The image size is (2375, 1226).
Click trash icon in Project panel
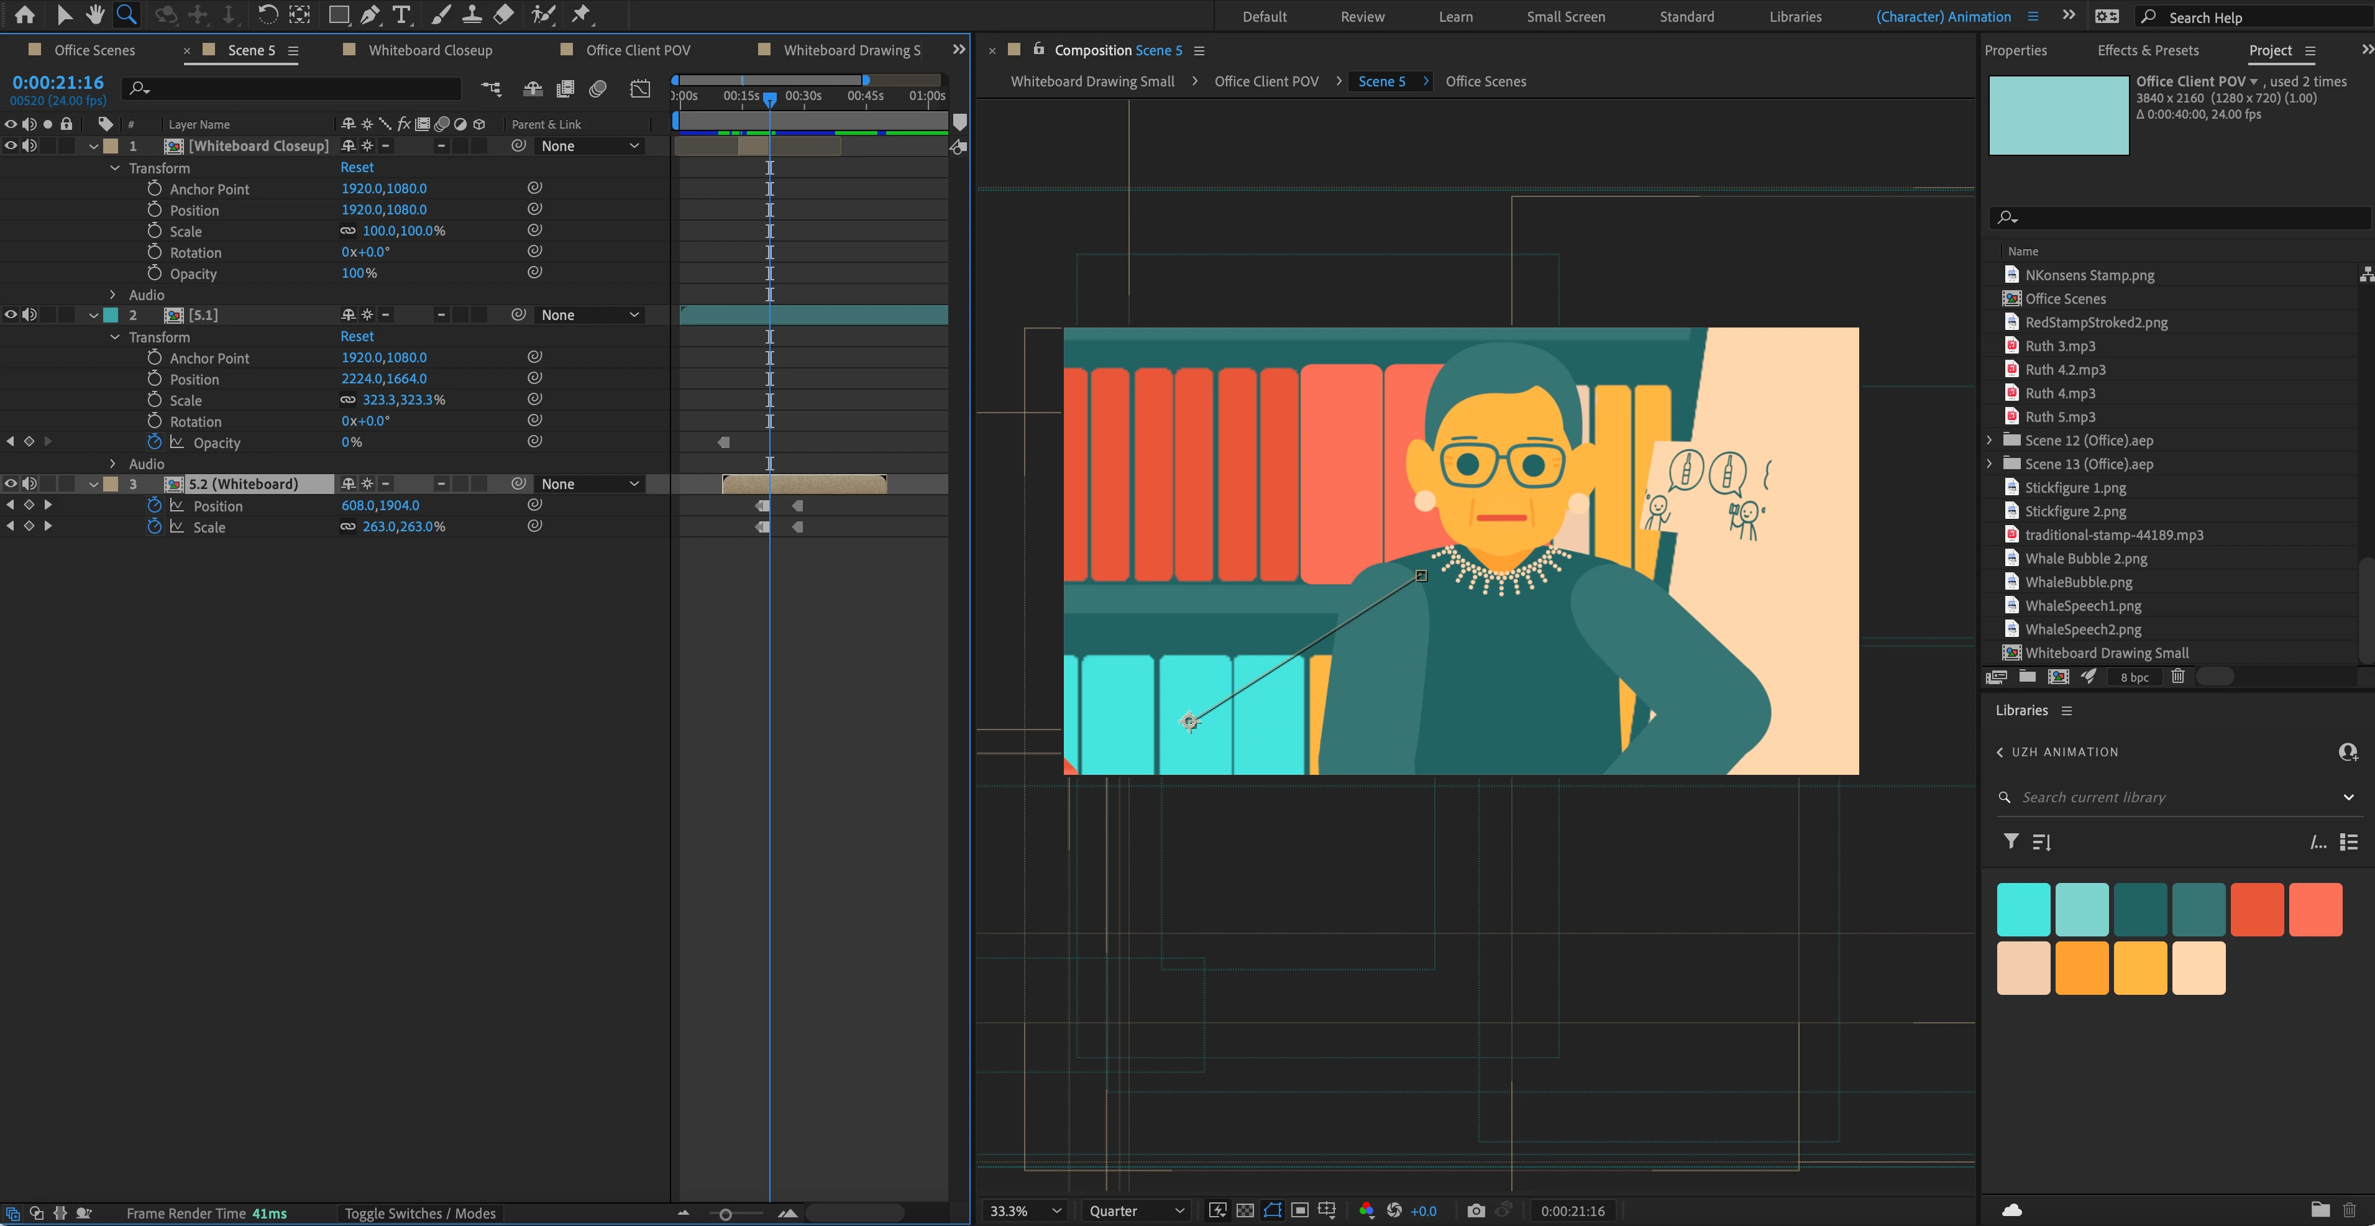(x=2177, y=677)
